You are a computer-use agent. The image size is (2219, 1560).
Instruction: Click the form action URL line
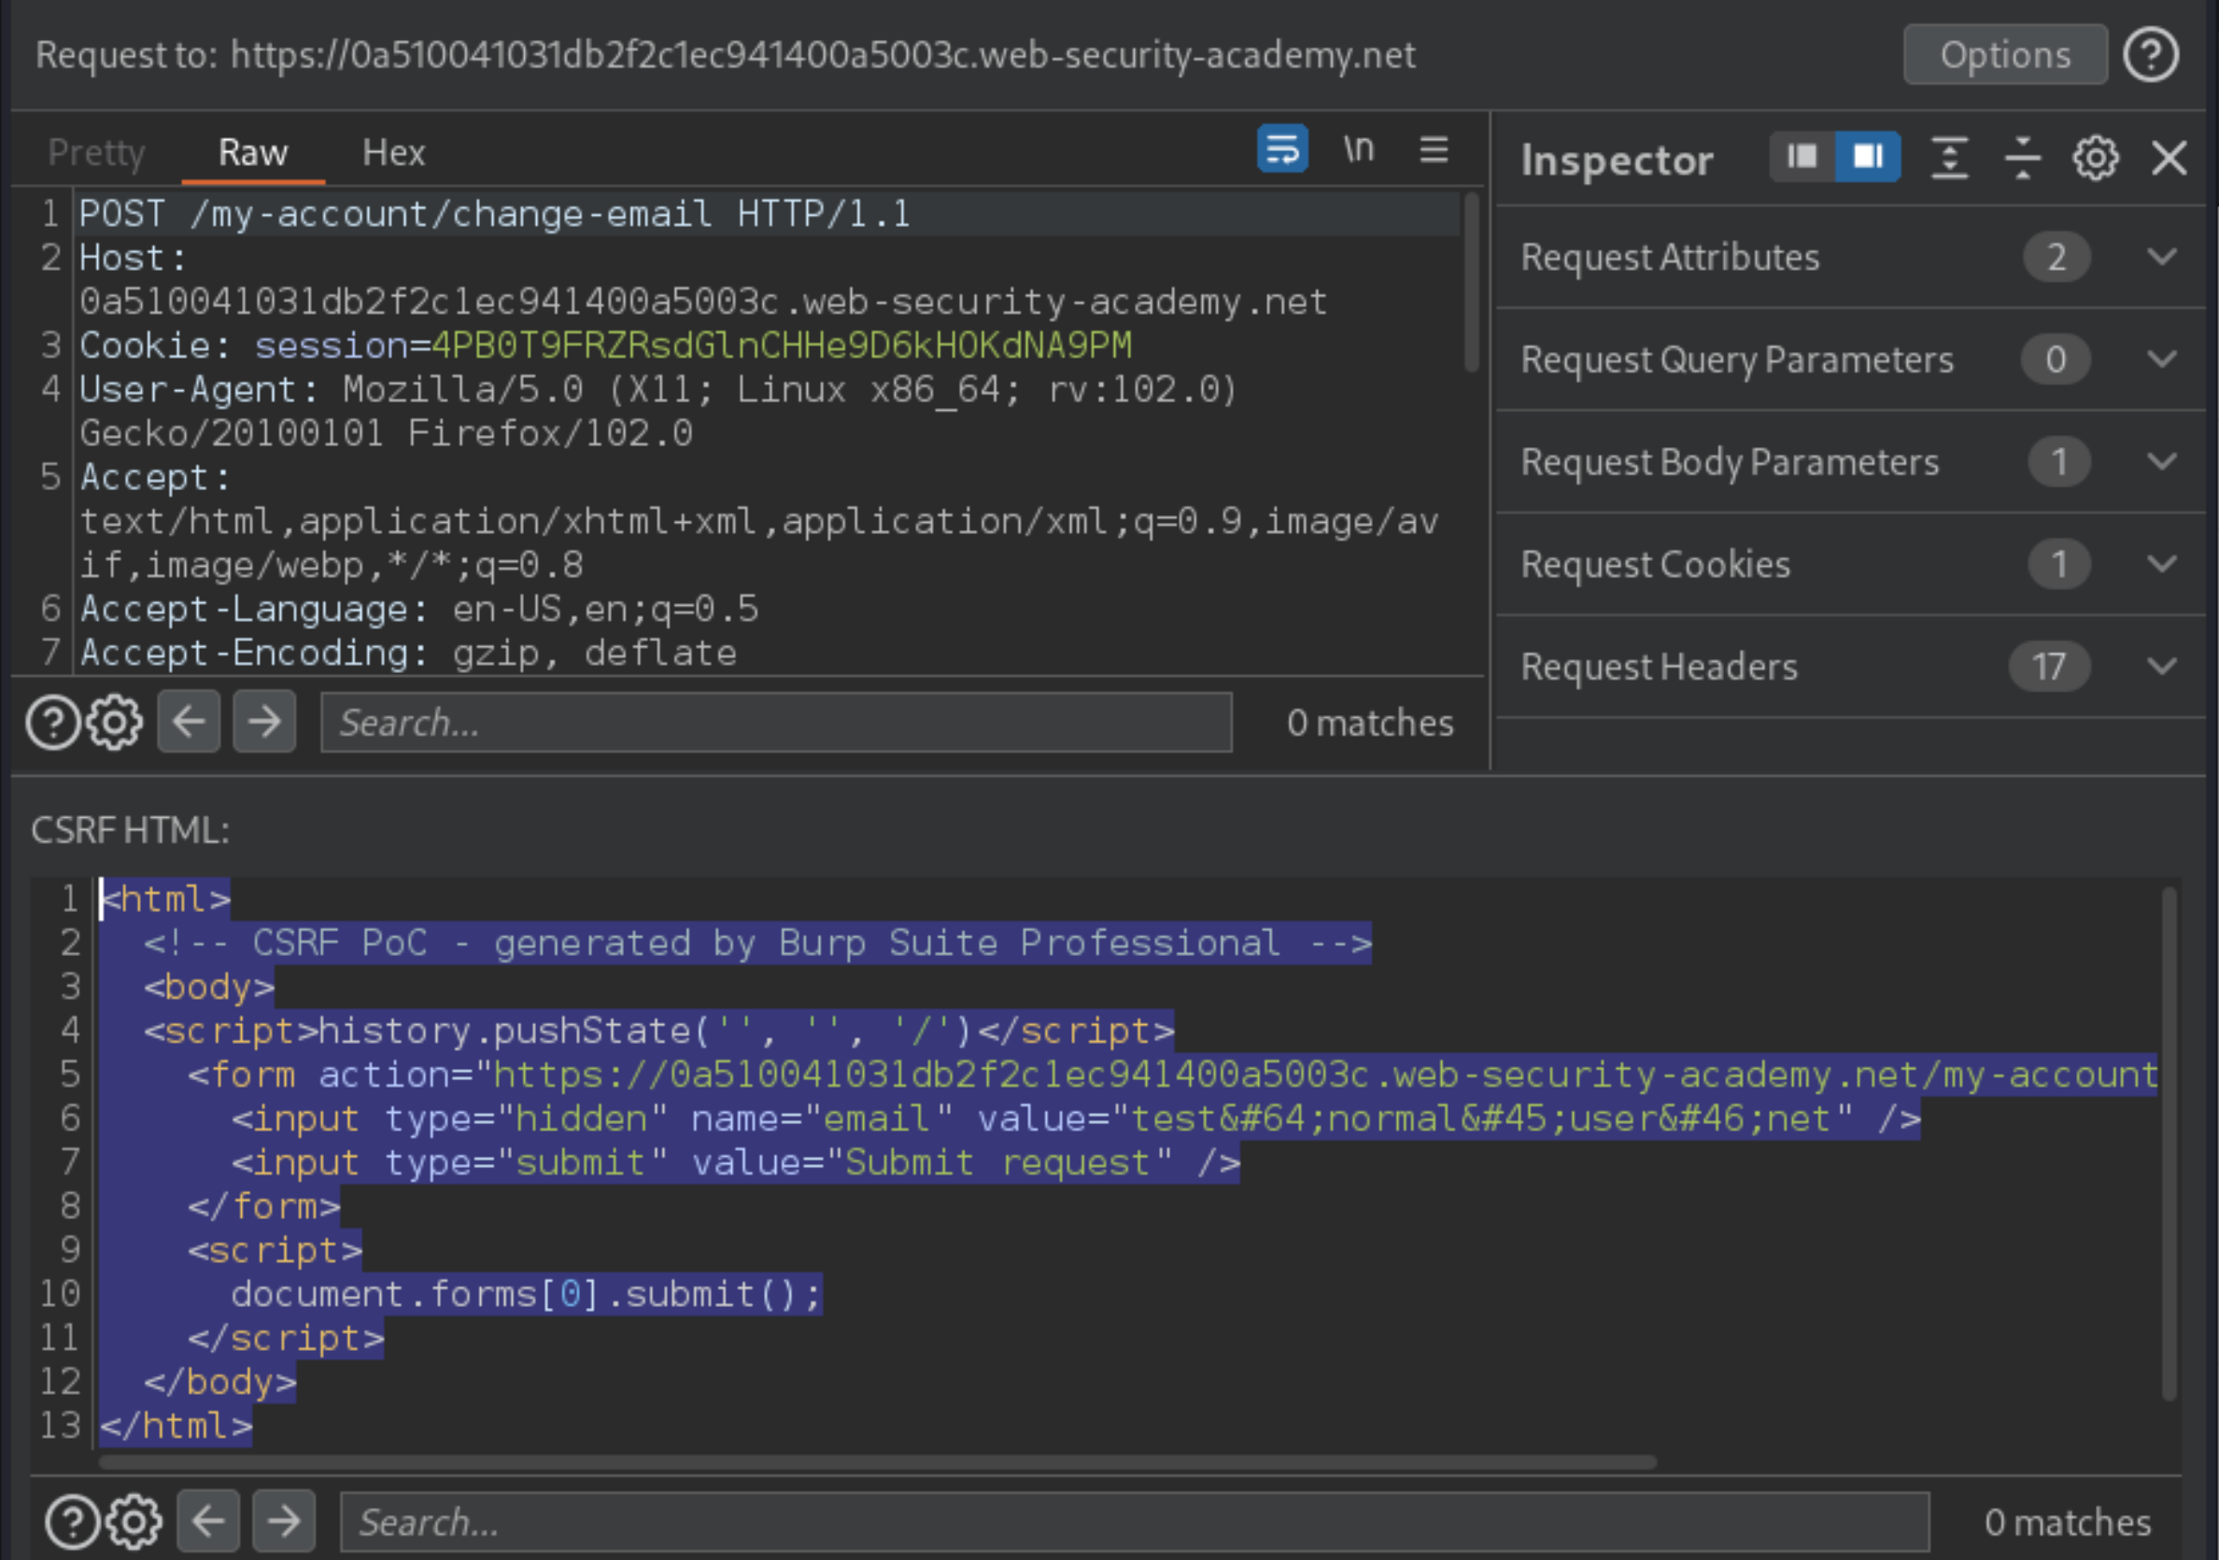1172,1075
